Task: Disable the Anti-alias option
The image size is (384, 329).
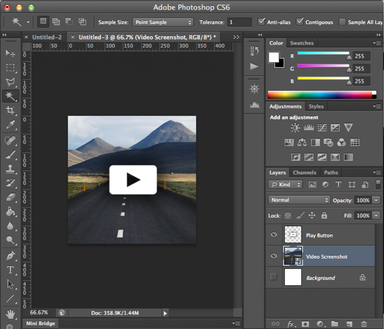Action: [x=261, y=22]
